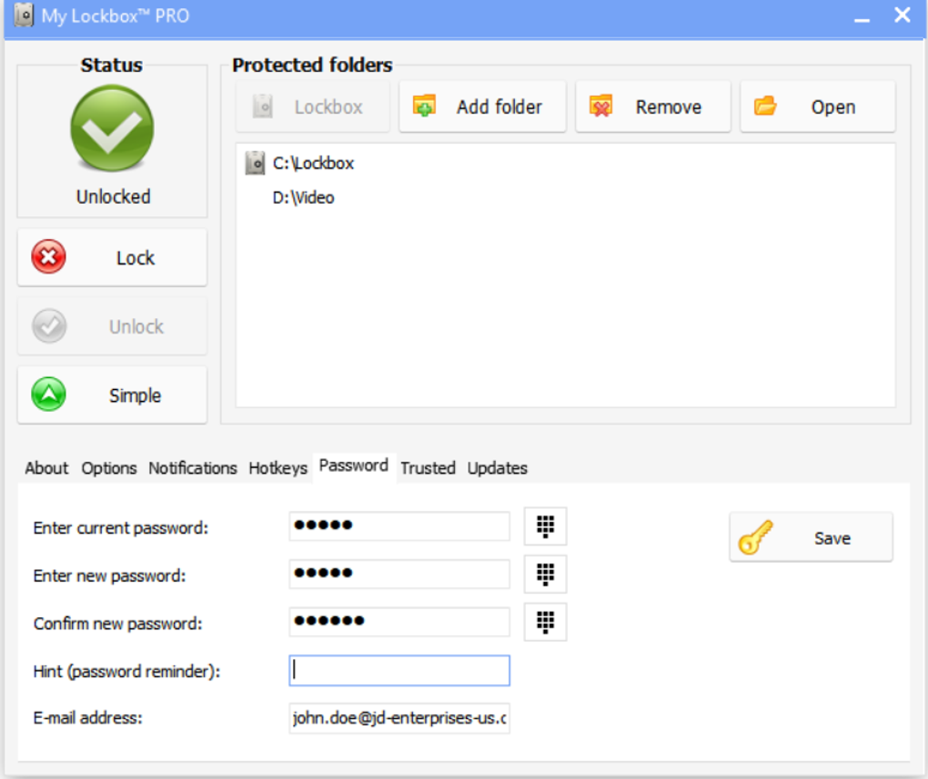Focus the current password field

(x=399, y=525)
